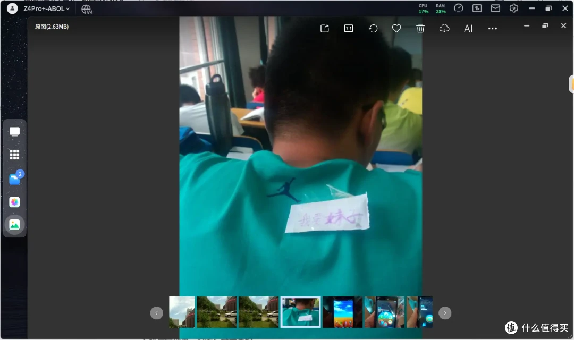Open the transfer tasks icon in top bar

tap(477, 8)
